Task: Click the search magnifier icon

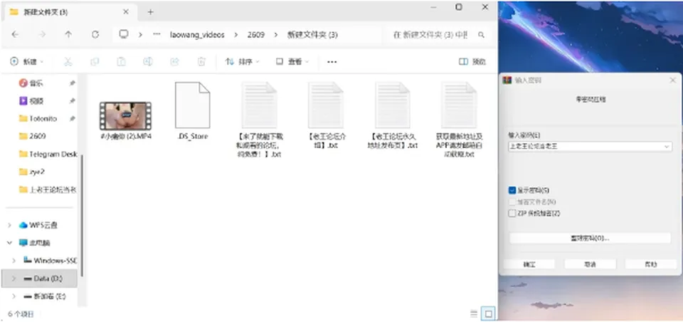Action: (481, 35)
